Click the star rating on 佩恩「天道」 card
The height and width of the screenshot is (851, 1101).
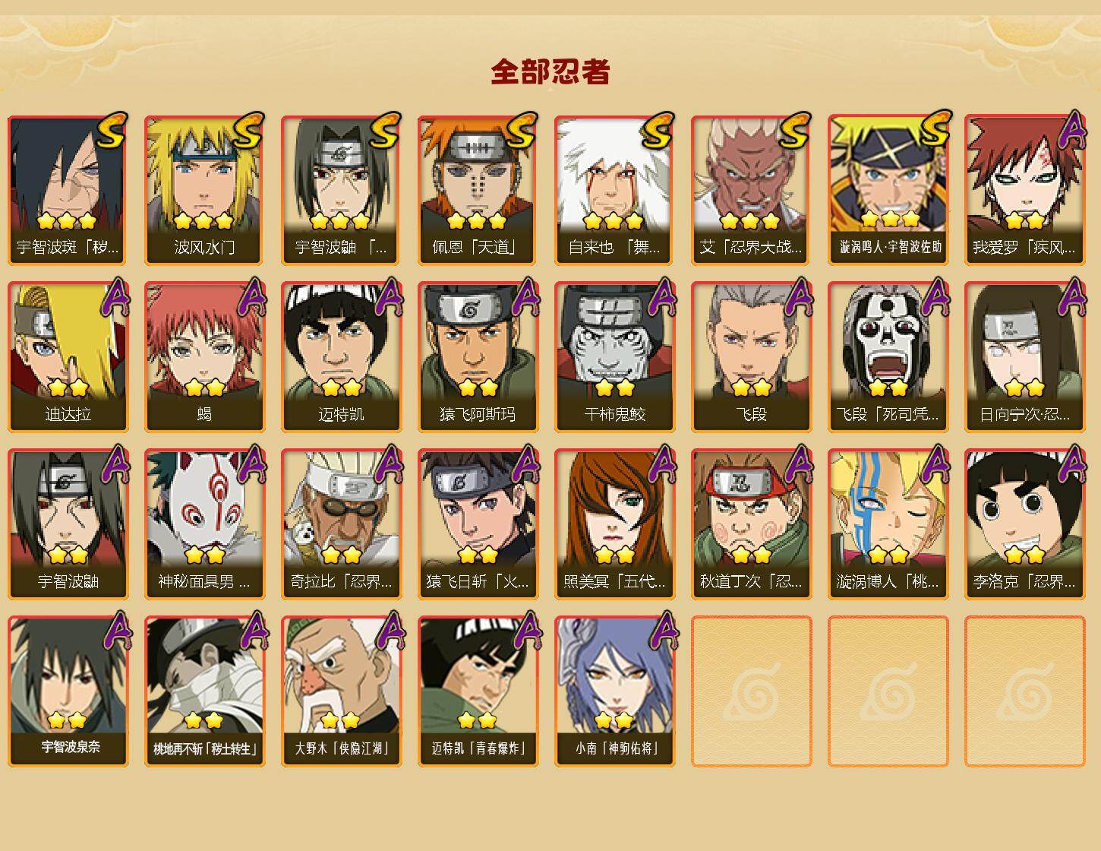[477, 221]
